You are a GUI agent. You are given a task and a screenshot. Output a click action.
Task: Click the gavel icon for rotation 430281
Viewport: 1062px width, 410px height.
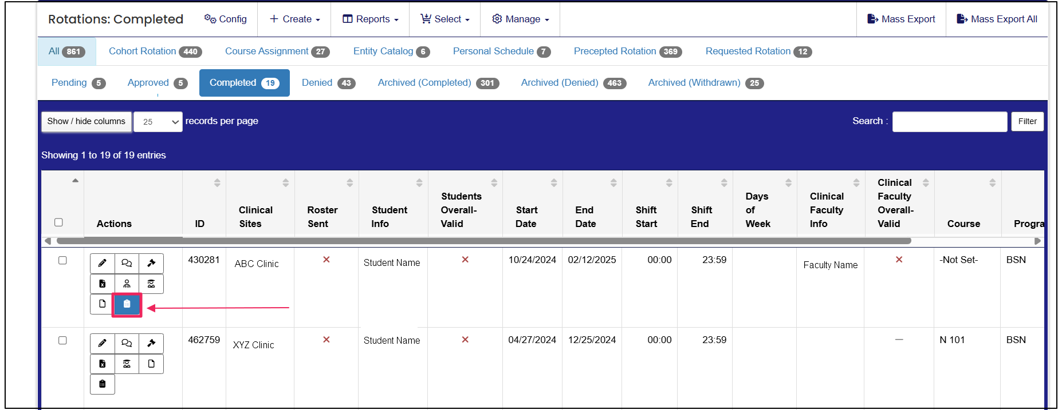tap(151, 263)
